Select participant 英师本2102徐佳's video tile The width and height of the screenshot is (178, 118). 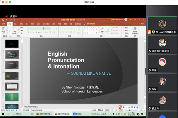pos(162,44)
